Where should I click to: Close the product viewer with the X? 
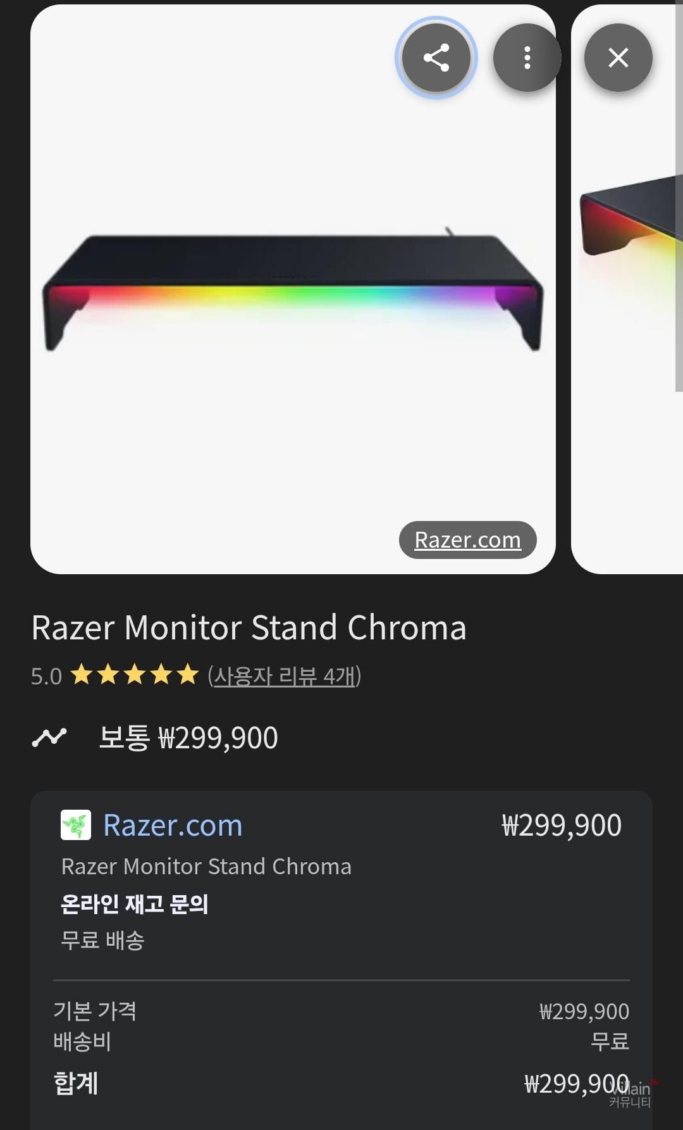coord(618,58)
